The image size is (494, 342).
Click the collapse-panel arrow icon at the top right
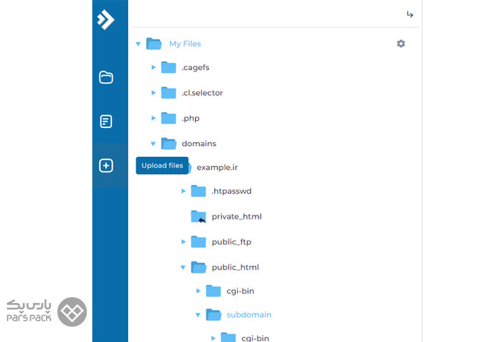409,14
